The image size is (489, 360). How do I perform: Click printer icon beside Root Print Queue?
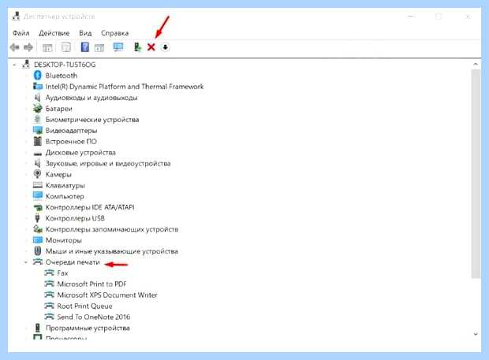pyautogui.click(x=49, y=306)
